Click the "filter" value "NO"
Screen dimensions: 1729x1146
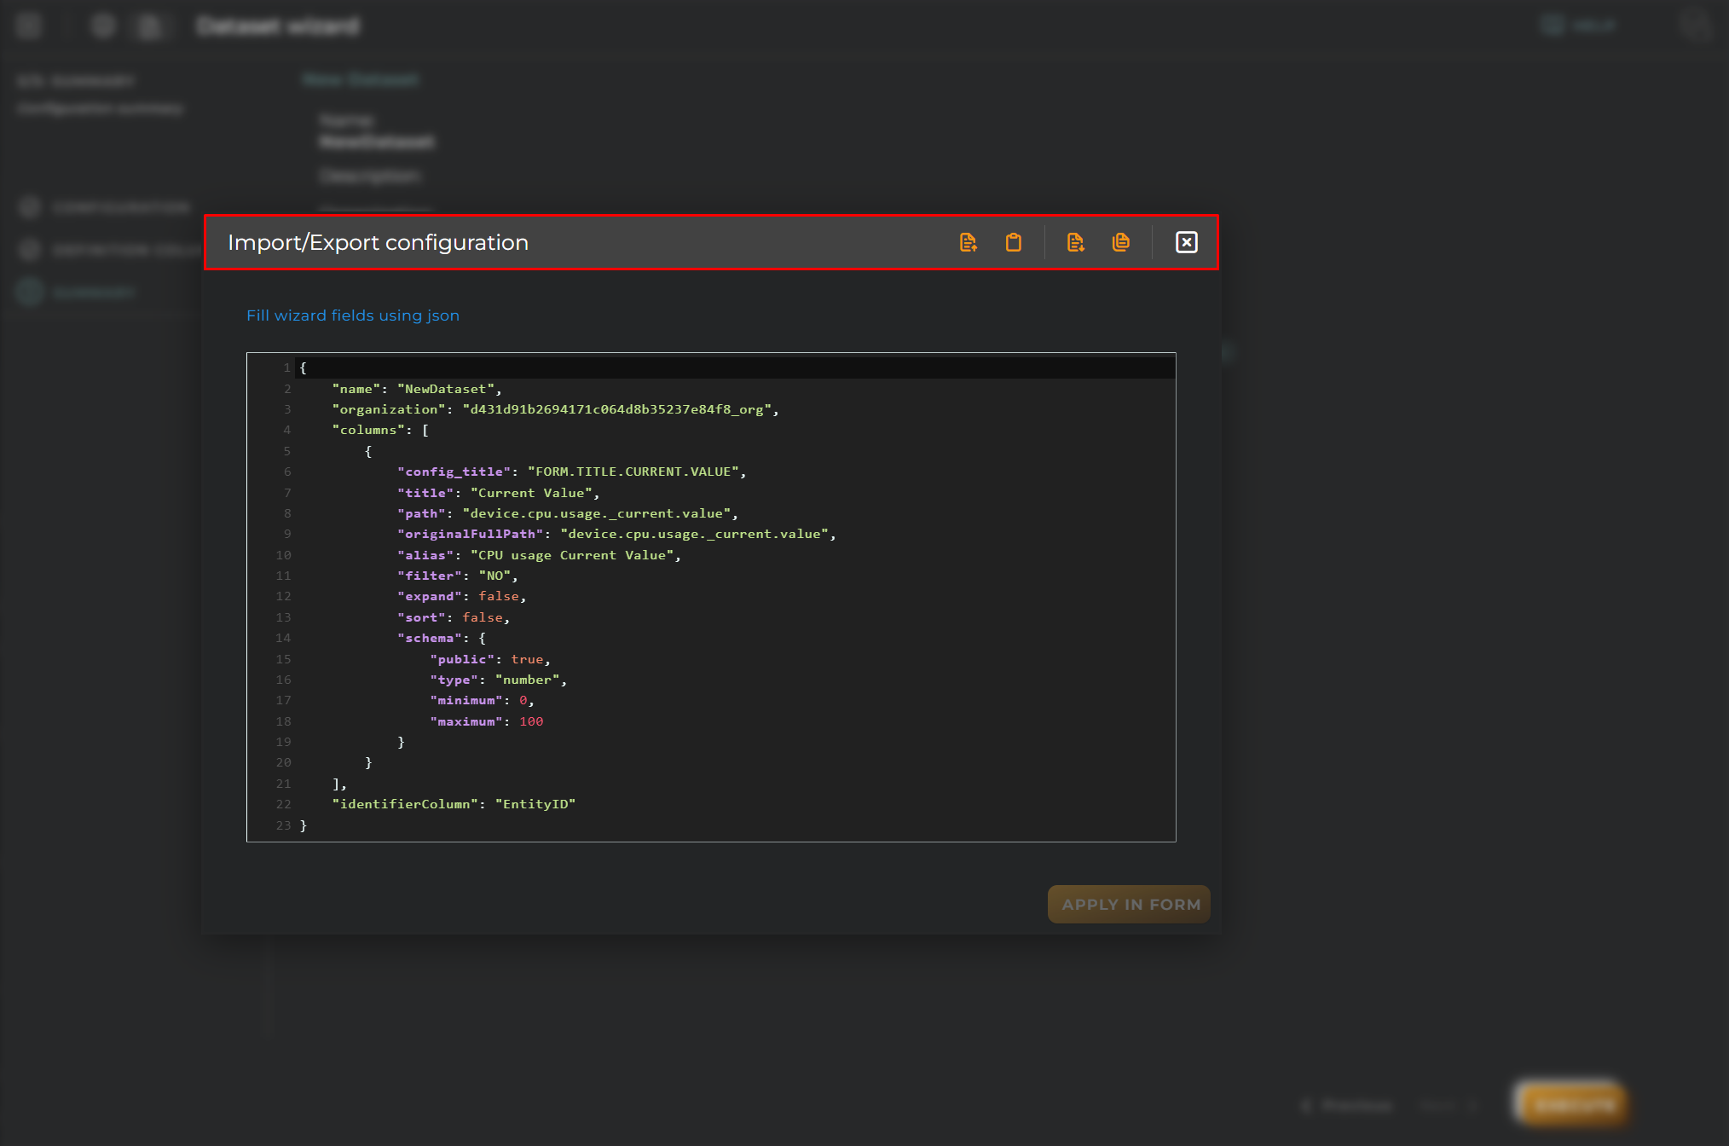[x=494, y=576]
